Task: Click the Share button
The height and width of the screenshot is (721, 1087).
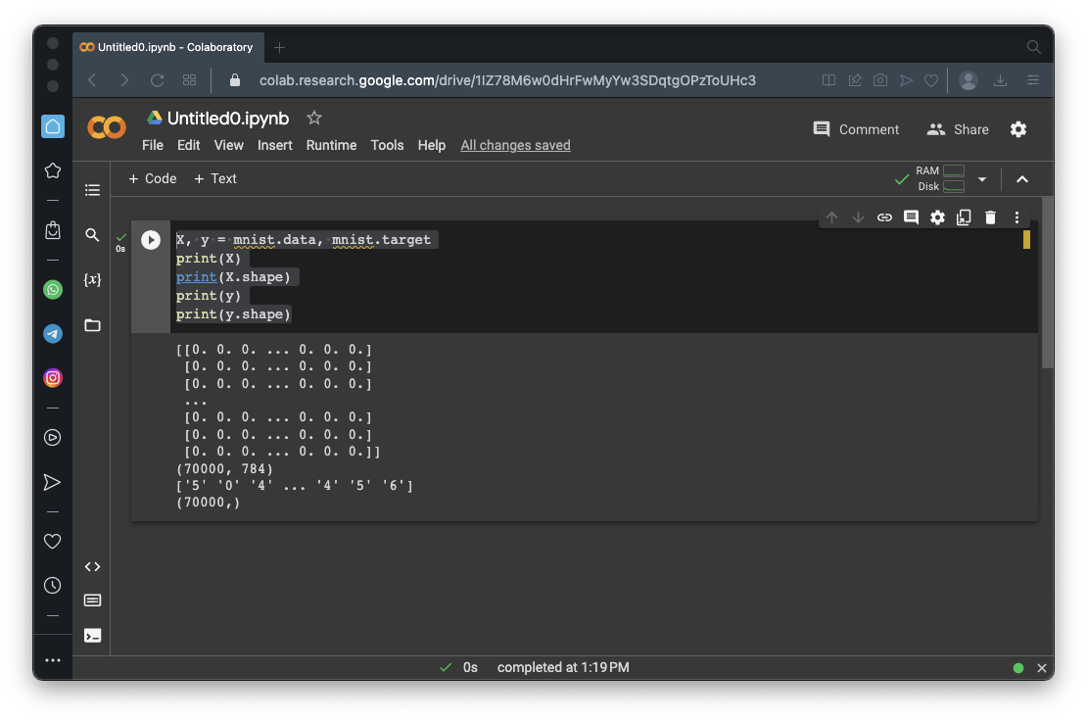Action: [x=958, y=129]
